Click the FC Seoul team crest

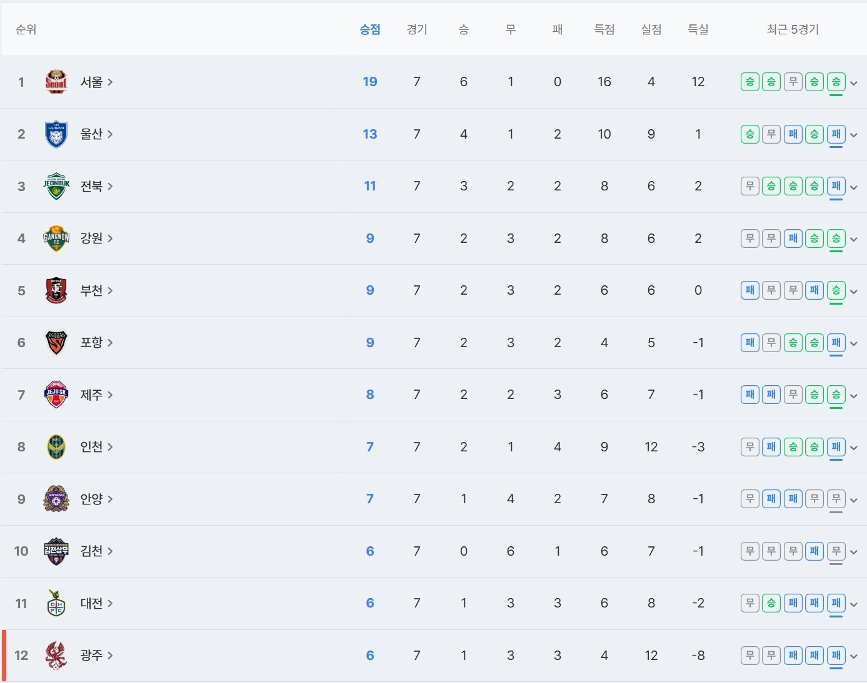[56, 82]
